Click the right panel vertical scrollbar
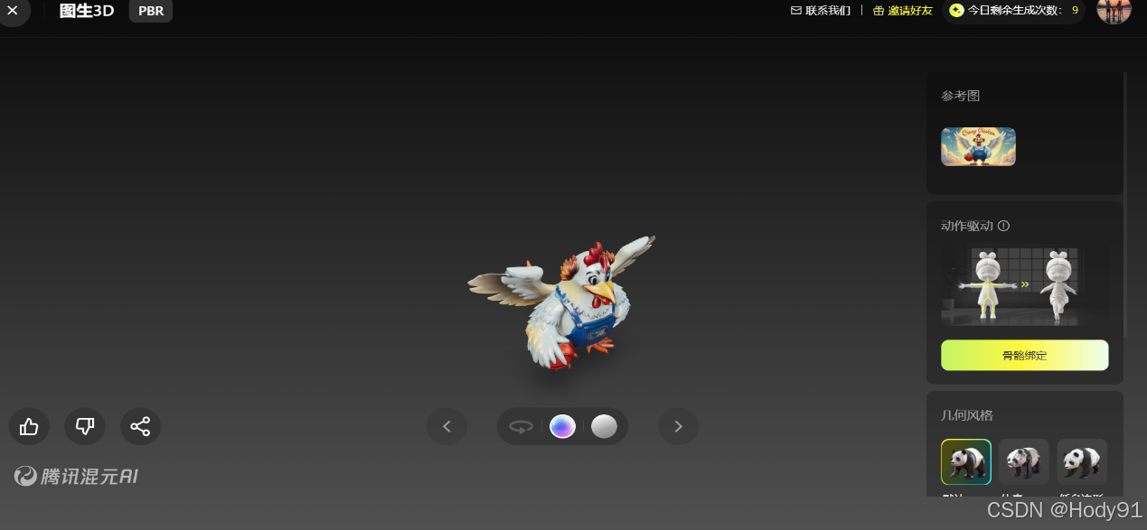The height and width of the screenshot is (530, 1147). (1125, 205)
